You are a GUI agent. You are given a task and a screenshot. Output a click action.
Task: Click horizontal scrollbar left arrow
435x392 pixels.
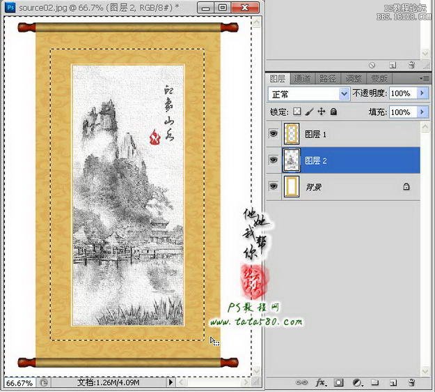pyautogui.click(x=181, y=382)
